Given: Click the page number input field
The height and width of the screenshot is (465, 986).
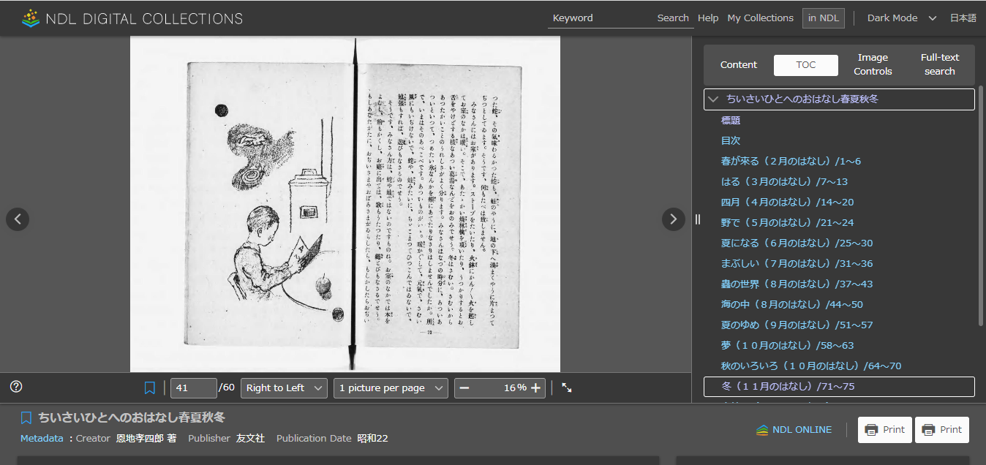Looking at the screenshot, I should (x=193, y=387).
